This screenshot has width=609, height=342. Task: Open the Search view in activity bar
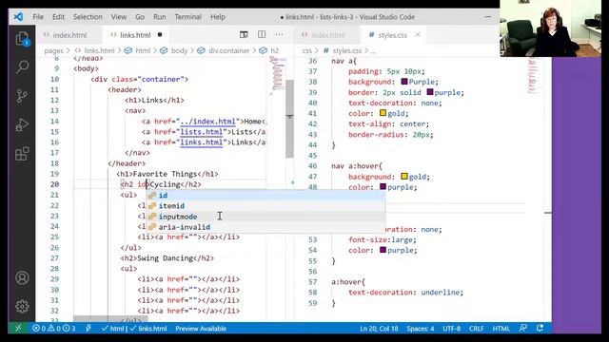(22, 66)
